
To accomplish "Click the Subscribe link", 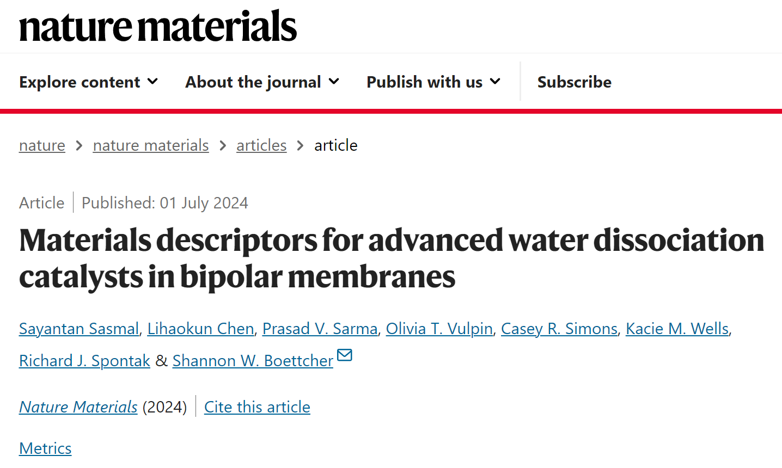I will coord(575,82).
